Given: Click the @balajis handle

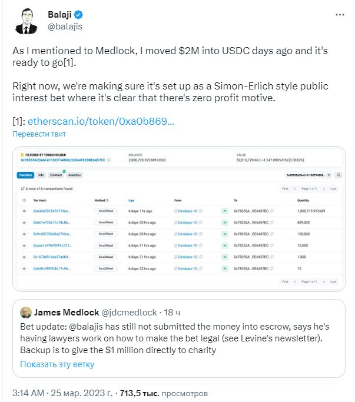Looking at the screenshot, I should [x=65, y=26].
